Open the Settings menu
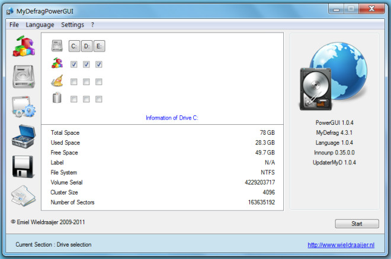 tap(72, 25)
